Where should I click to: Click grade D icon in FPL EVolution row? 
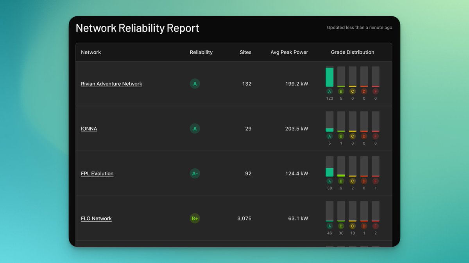click(364, 181)
